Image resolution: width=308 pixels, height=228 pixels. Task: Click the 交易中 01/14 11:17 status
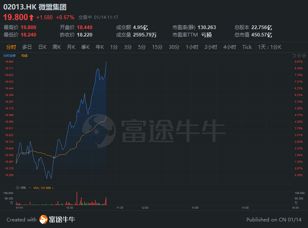(98, 18)
